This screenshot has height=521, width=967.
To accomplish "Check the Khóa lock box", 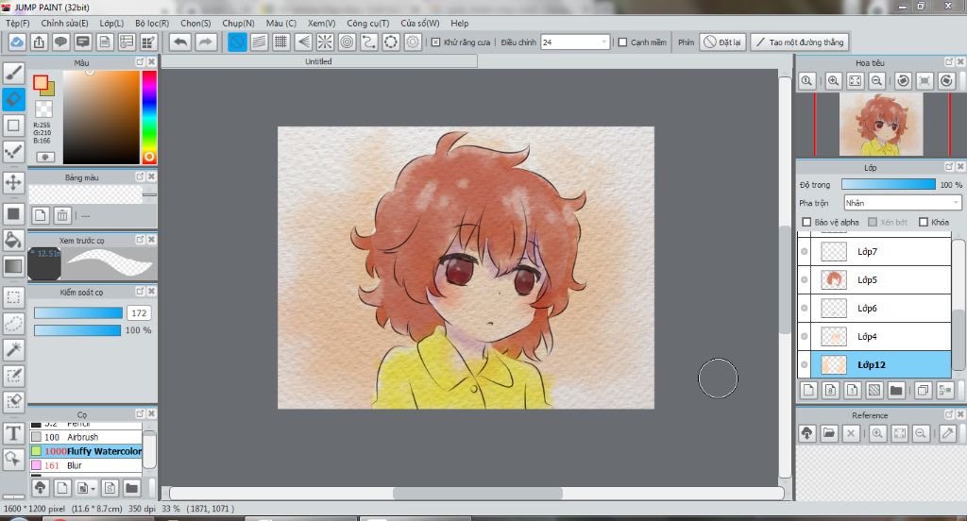I will (x=924, y=222).
